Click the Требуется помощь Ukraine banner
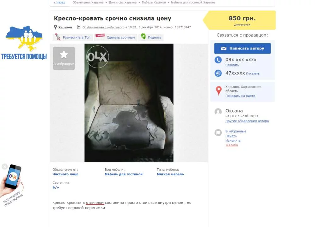This screenshot has height=227, width=315. pos(24,43)
